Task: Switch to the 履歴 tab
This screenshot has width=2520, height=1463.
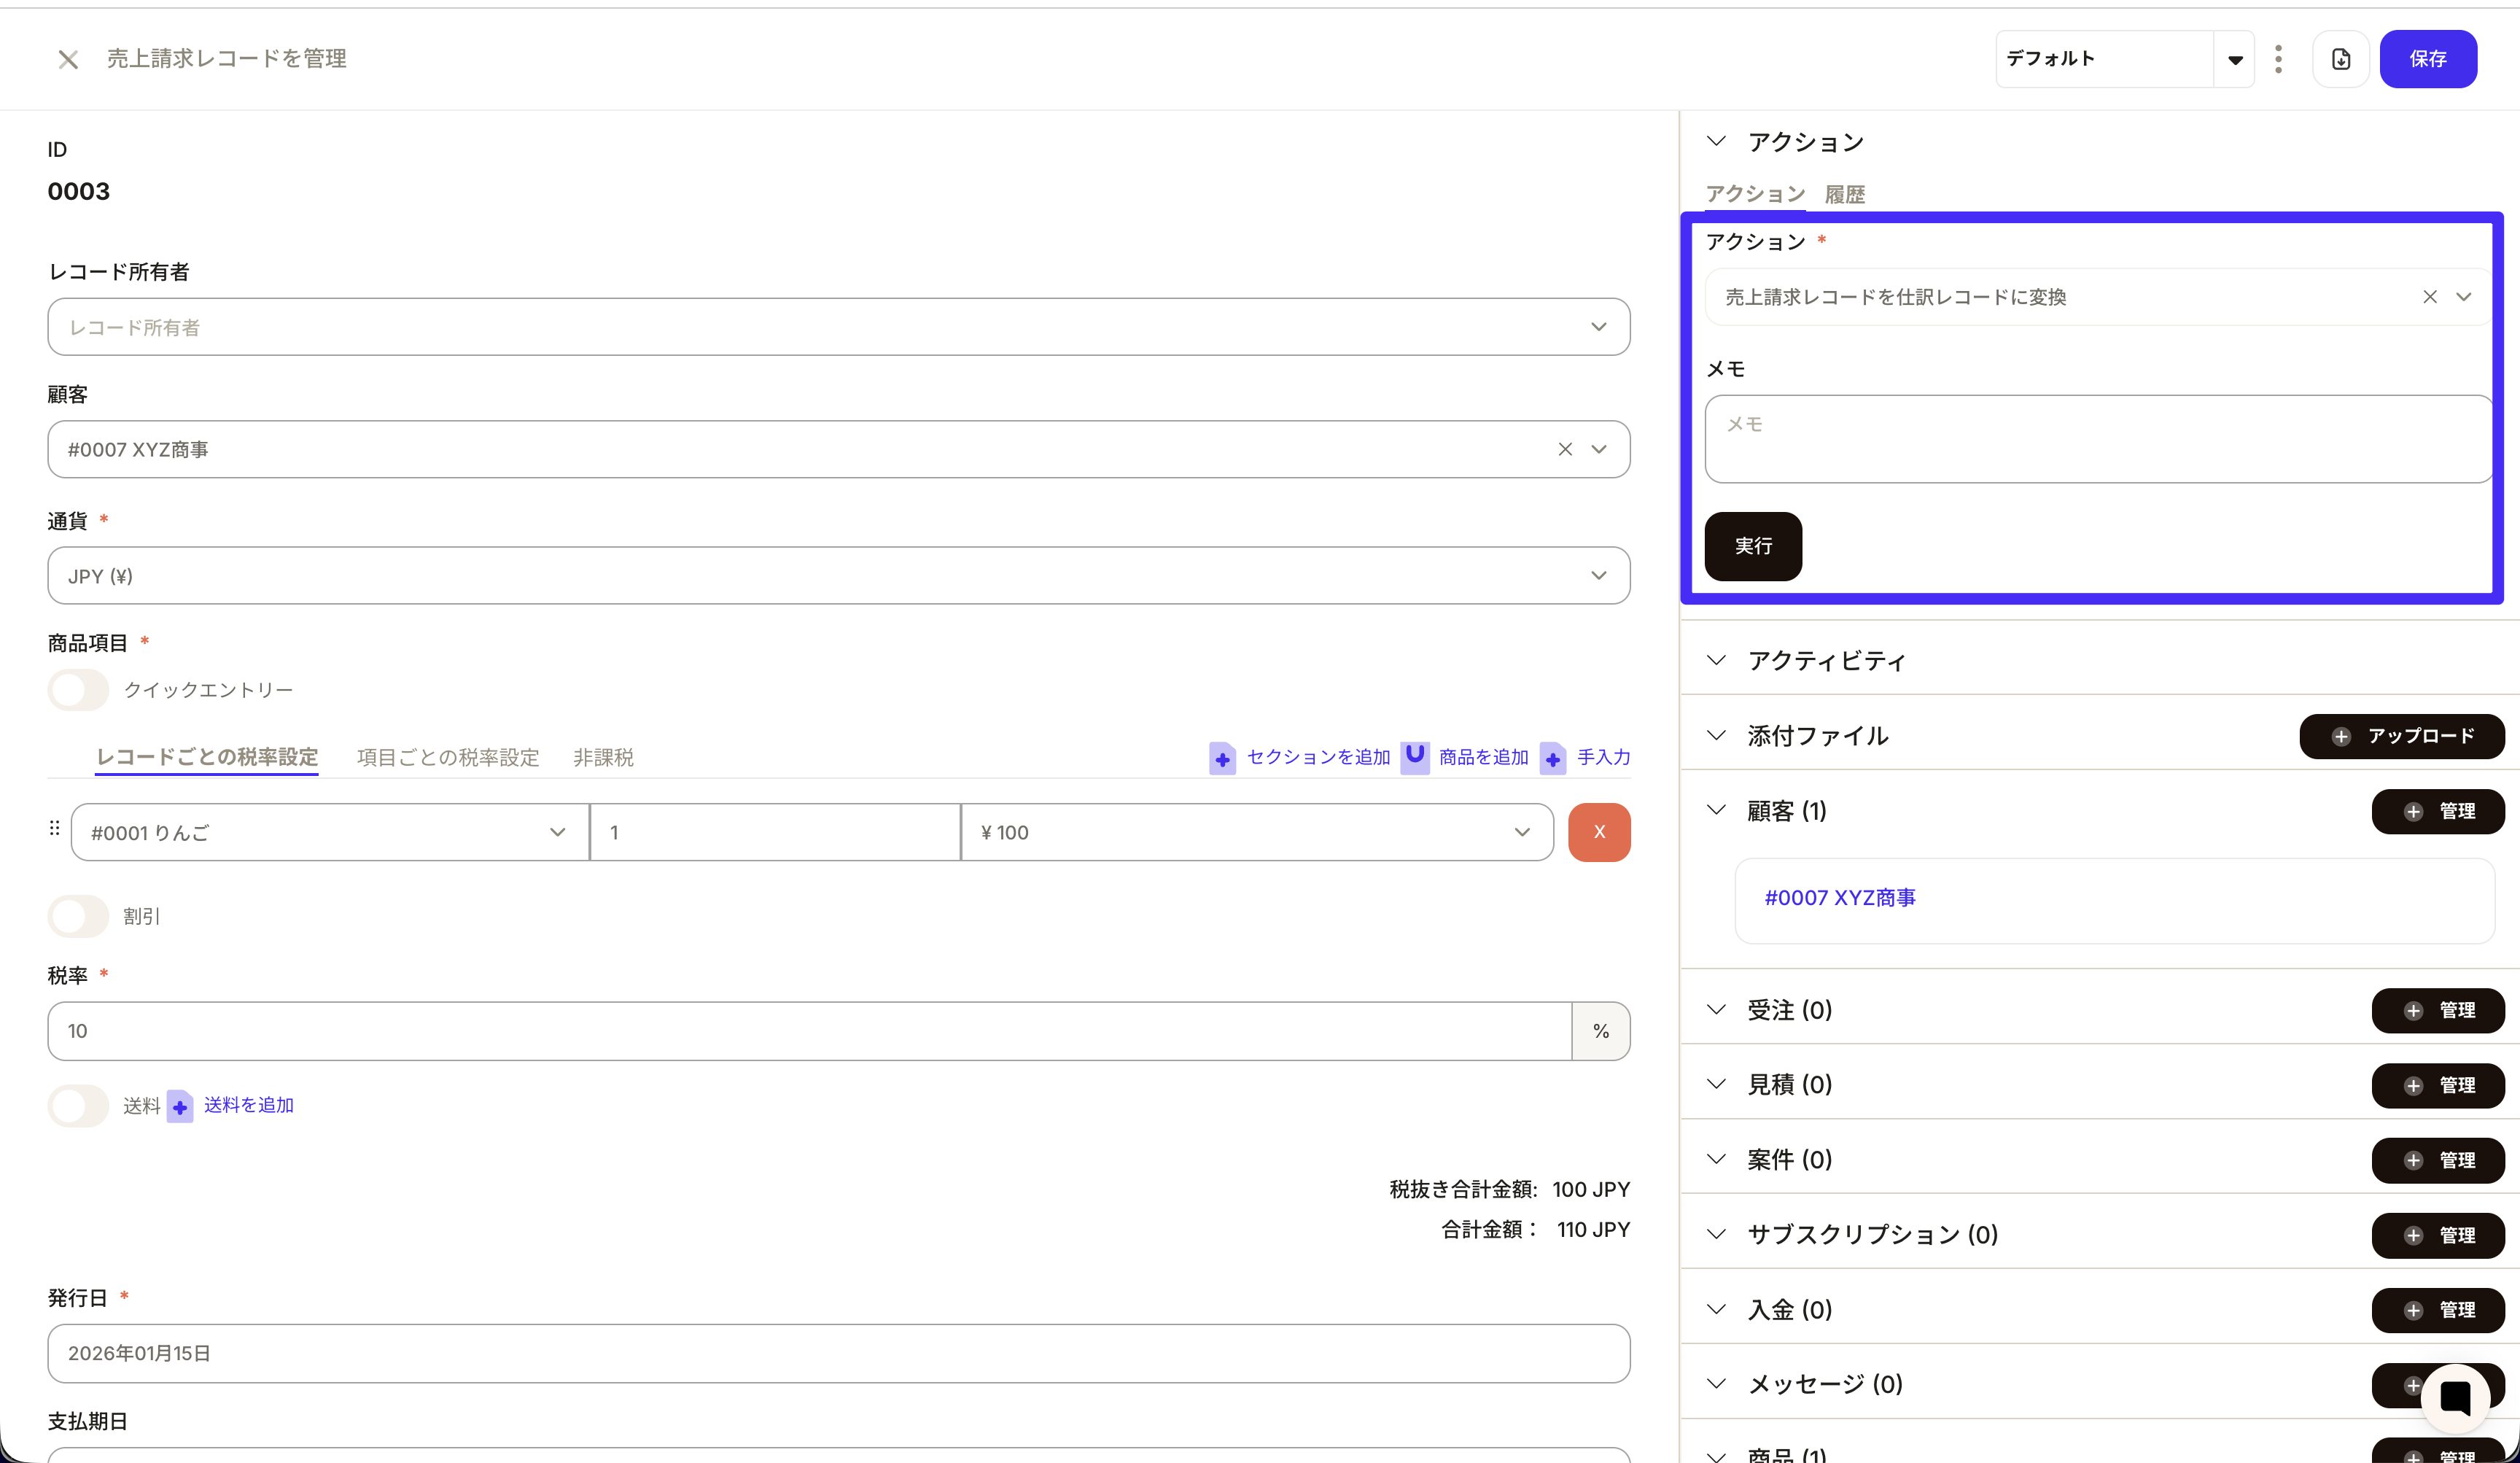Action: tap(1845, 193)
